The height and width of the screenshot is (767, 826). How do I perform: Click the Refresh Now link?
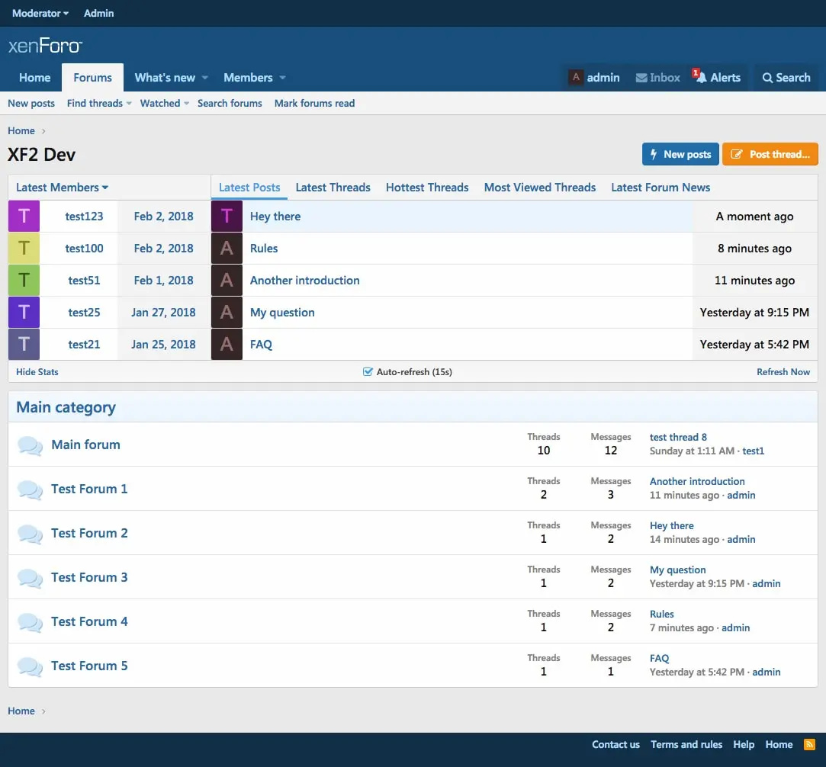(x=783, y=371)
